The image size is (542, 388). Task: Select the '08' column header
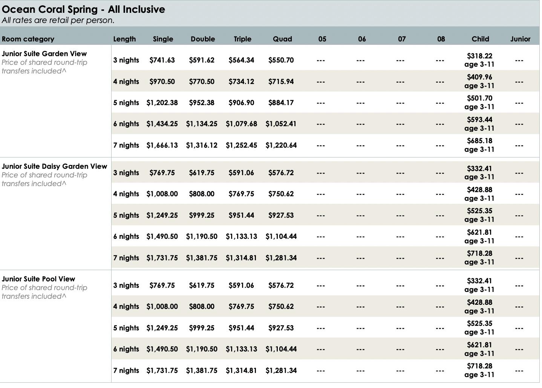click(441, 39)
